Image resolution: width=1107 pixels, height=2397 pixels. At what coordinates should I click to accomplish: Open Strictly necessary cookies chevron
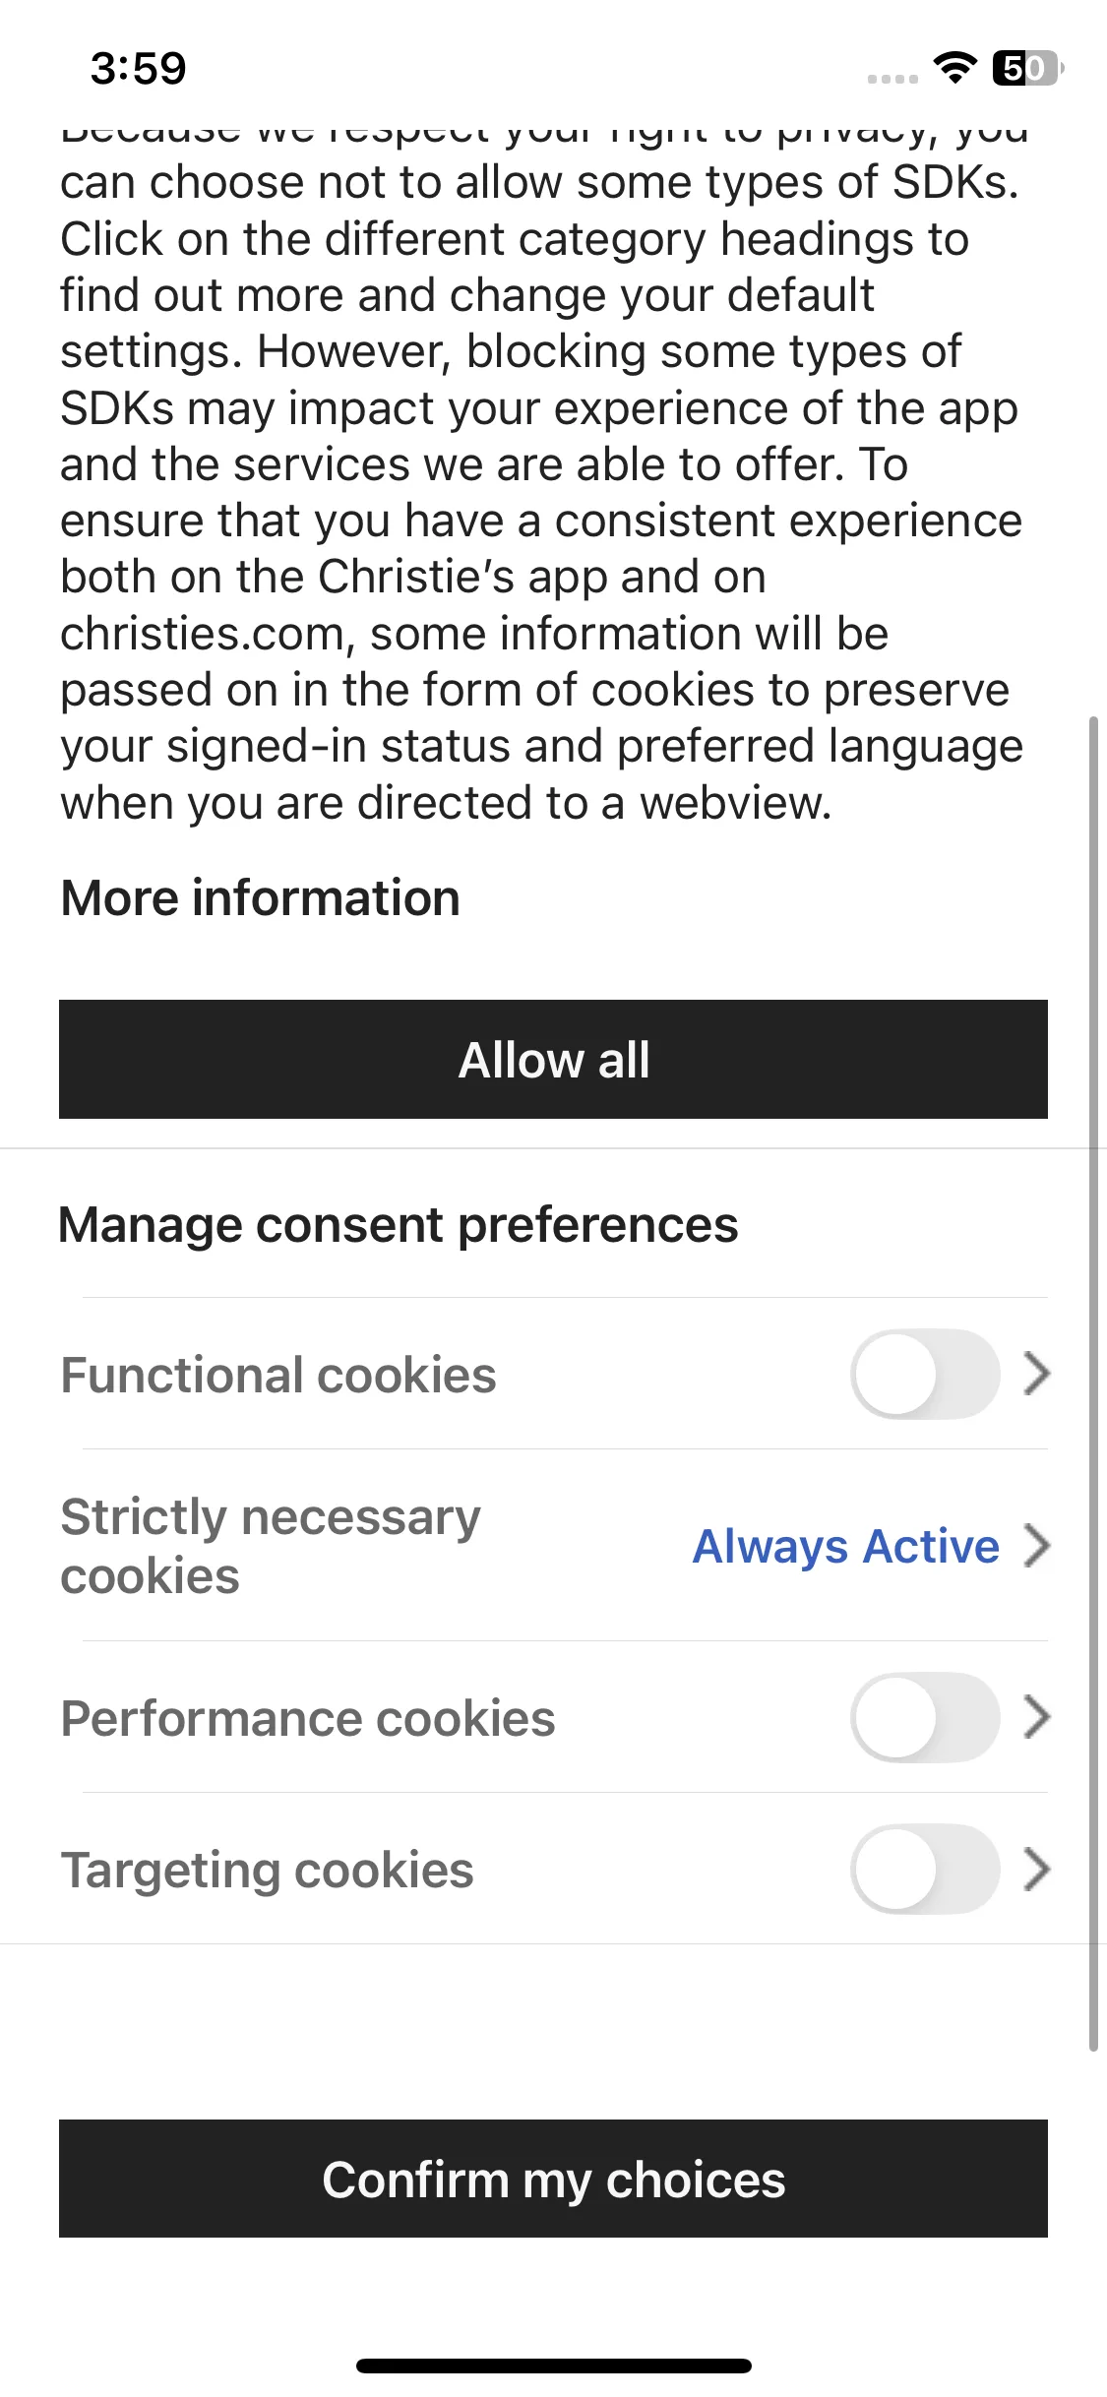1036,1545
